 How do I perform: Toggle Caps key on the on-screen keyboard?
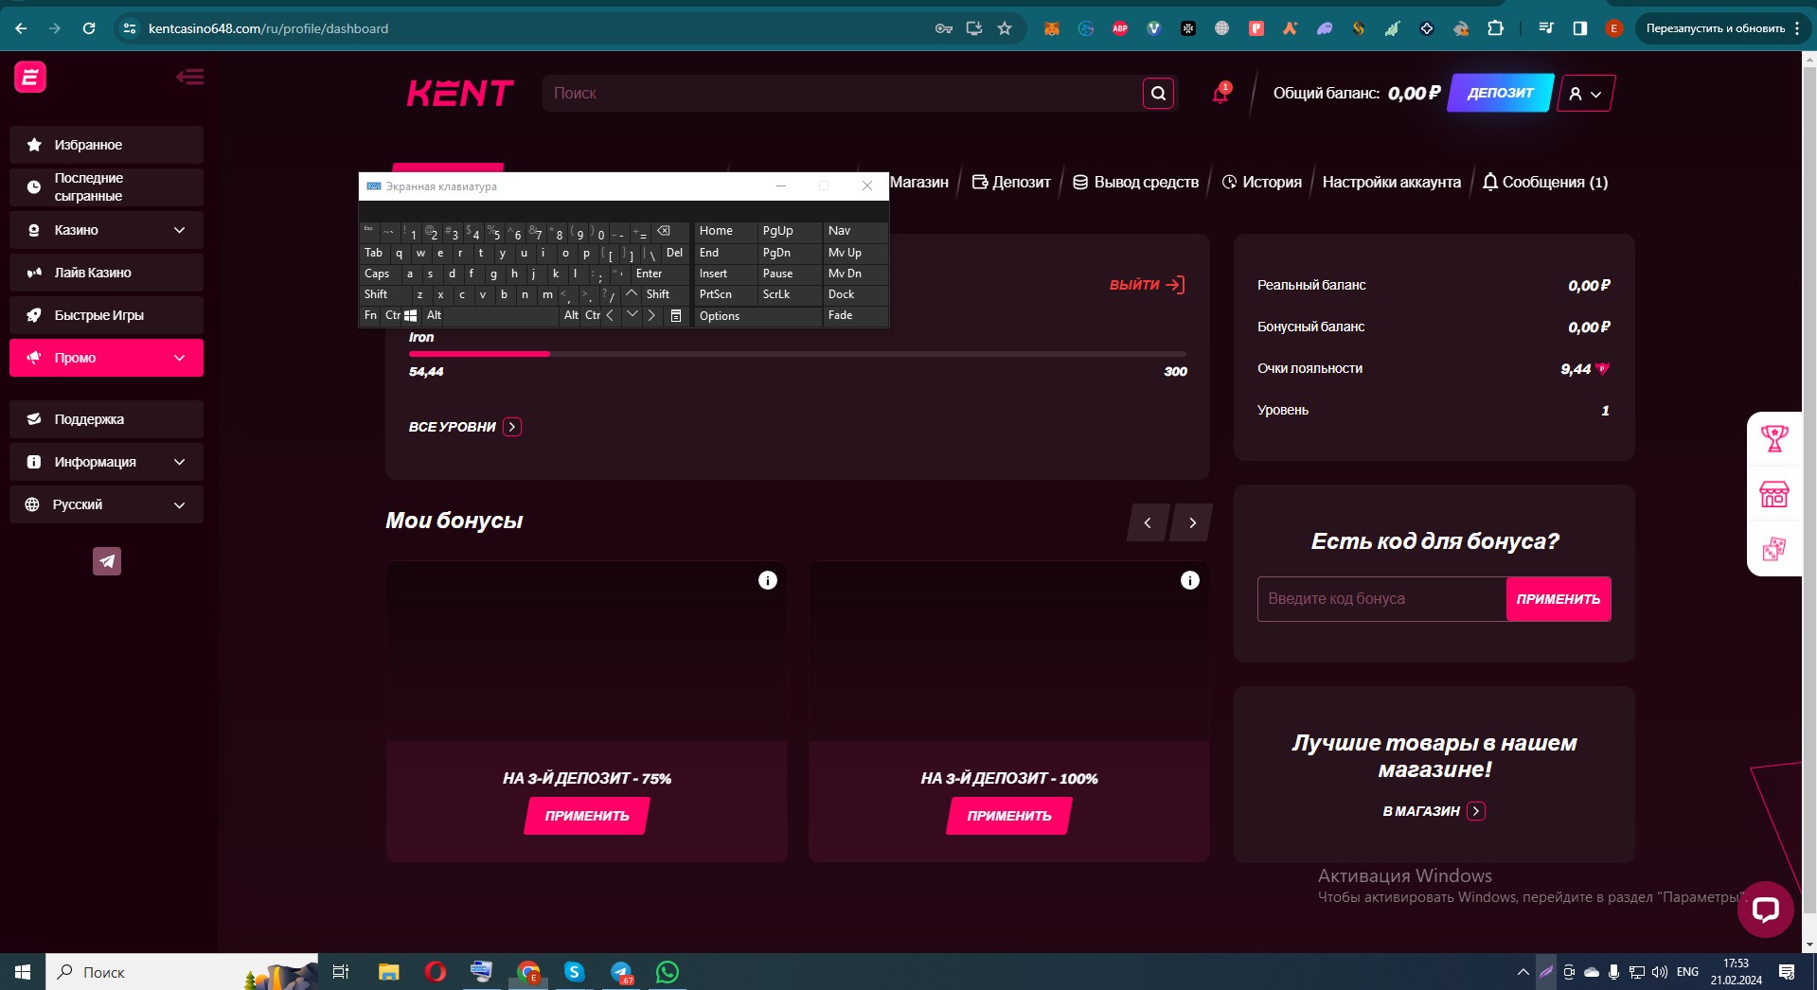pos(378,274)
